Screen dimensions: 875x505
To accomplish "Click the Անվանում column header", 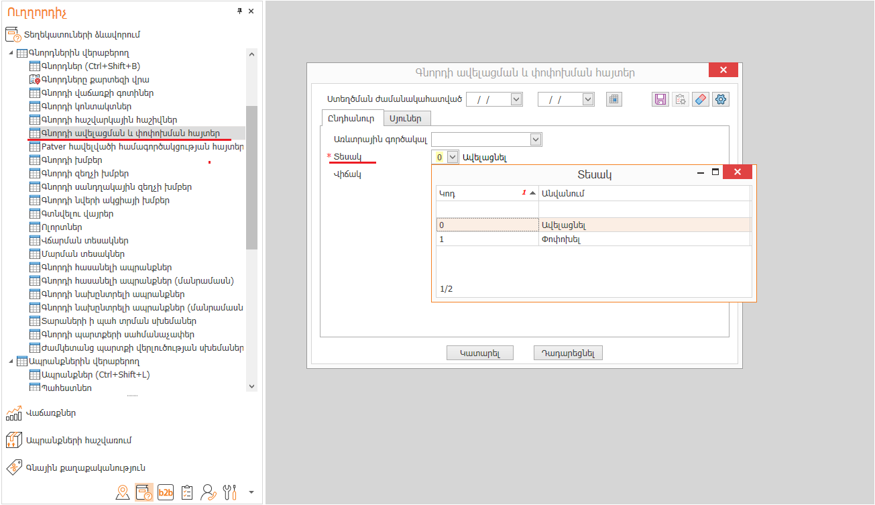I will [644, 193].
